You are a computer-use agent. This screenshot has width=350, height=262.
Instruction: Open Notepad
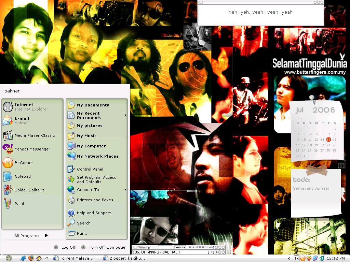coord(32,176)
